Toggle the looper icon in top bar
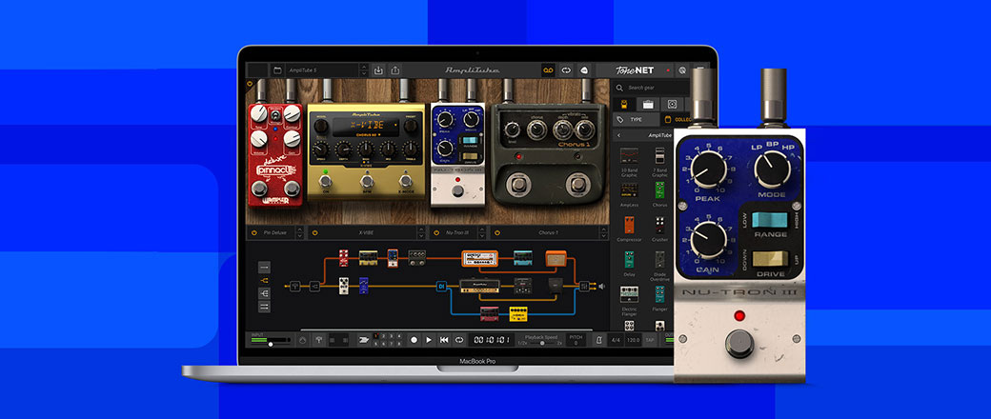Screen dimensions: 991x419 click(x=566, y=70)
